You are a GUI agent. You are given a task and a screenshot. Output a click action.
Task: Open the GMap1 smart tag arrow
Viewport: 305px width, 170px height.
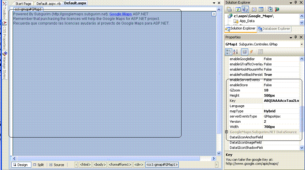tap(214, 14)
